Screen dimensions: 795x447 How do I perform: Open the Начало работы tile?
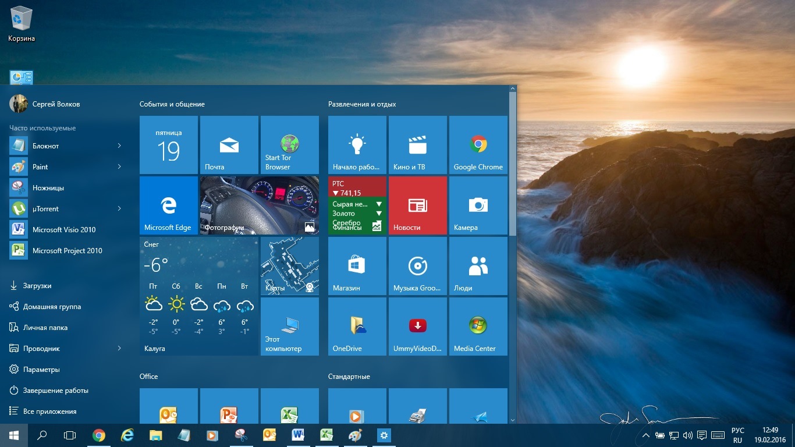(357, 145)
